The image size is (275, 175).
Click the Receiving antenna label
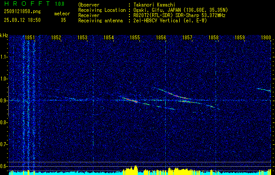(101, 21)
